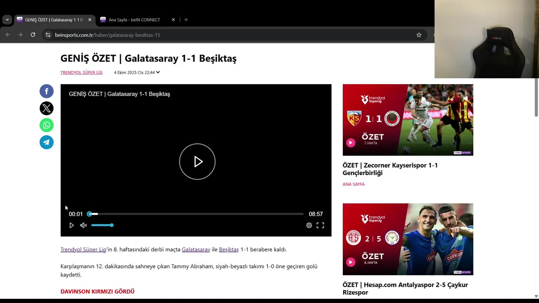Close the GENİŞ ÖZET Galatasaray tab

pos(90,20)
